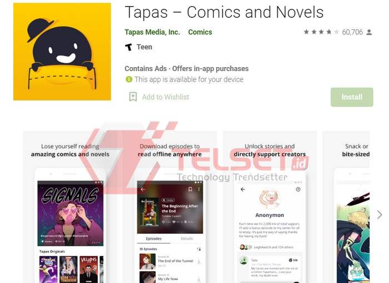Click the back arrow in Anonymon screenshot
Image resolution: width=389 pixels, height=283 pixels.
point(243,189)
